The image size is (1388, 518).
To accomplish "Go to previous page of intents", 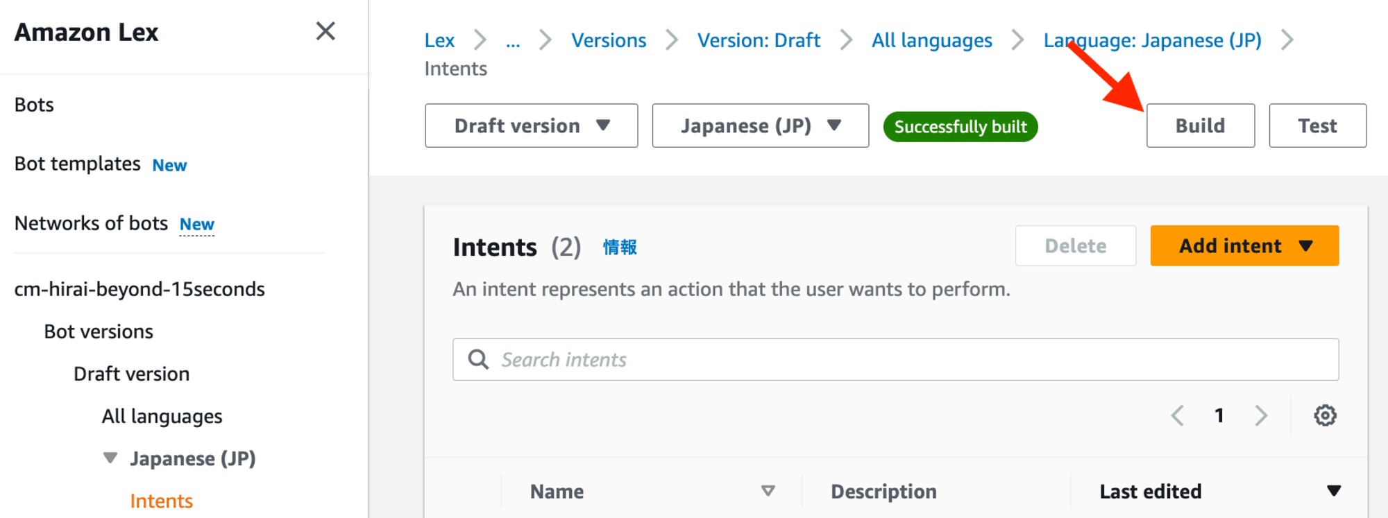I will (x=1177, y=415).
